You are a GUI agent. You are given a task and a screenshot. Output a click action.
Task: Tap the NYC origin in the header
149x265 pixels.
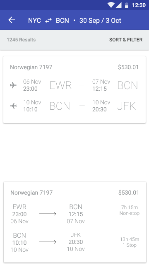point(34,20)
